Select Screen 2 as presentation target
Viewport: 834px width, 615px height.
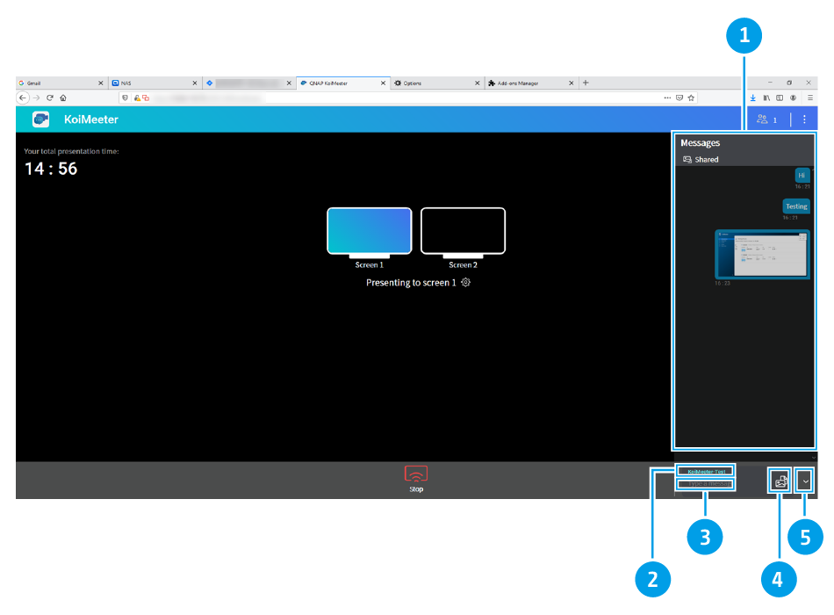click(463, 232)
